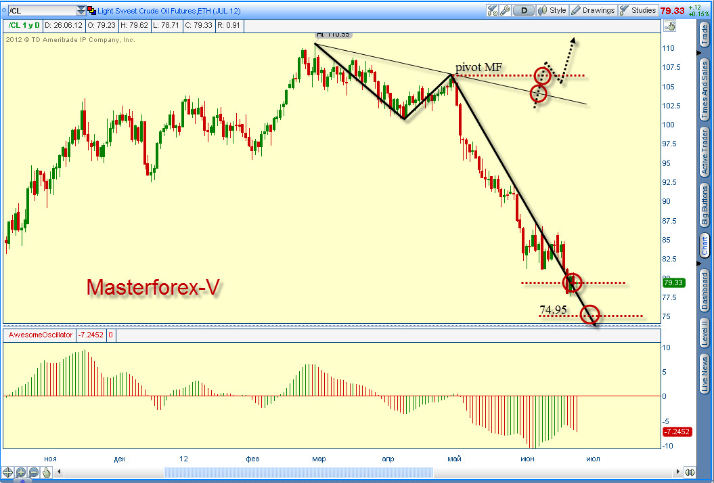Open the Times And Sales tab
The image size is (714, 483).
[705, 89]
